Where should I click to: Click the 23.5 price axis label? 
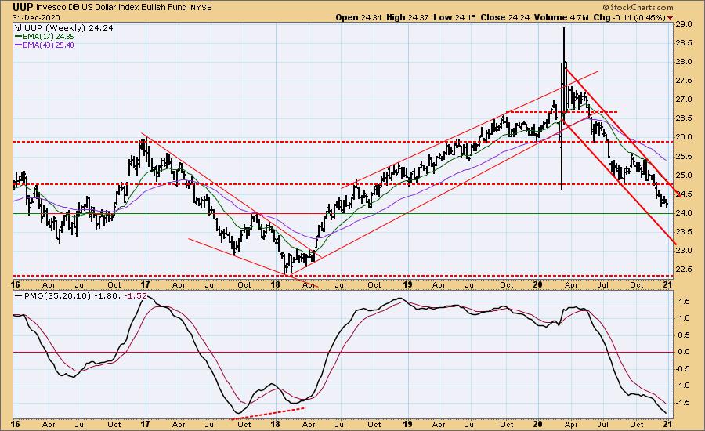point(683,232)
